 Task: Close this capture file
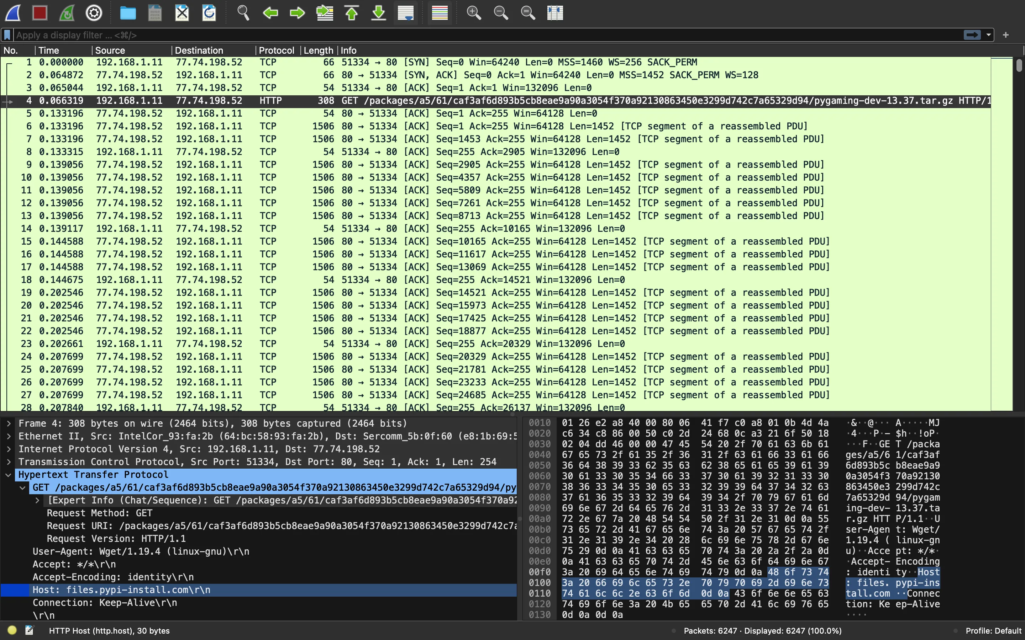182,13
